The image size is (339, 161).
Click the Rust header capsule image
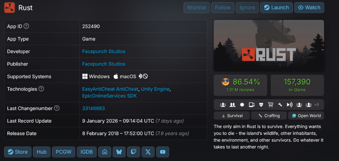point(269,46)
